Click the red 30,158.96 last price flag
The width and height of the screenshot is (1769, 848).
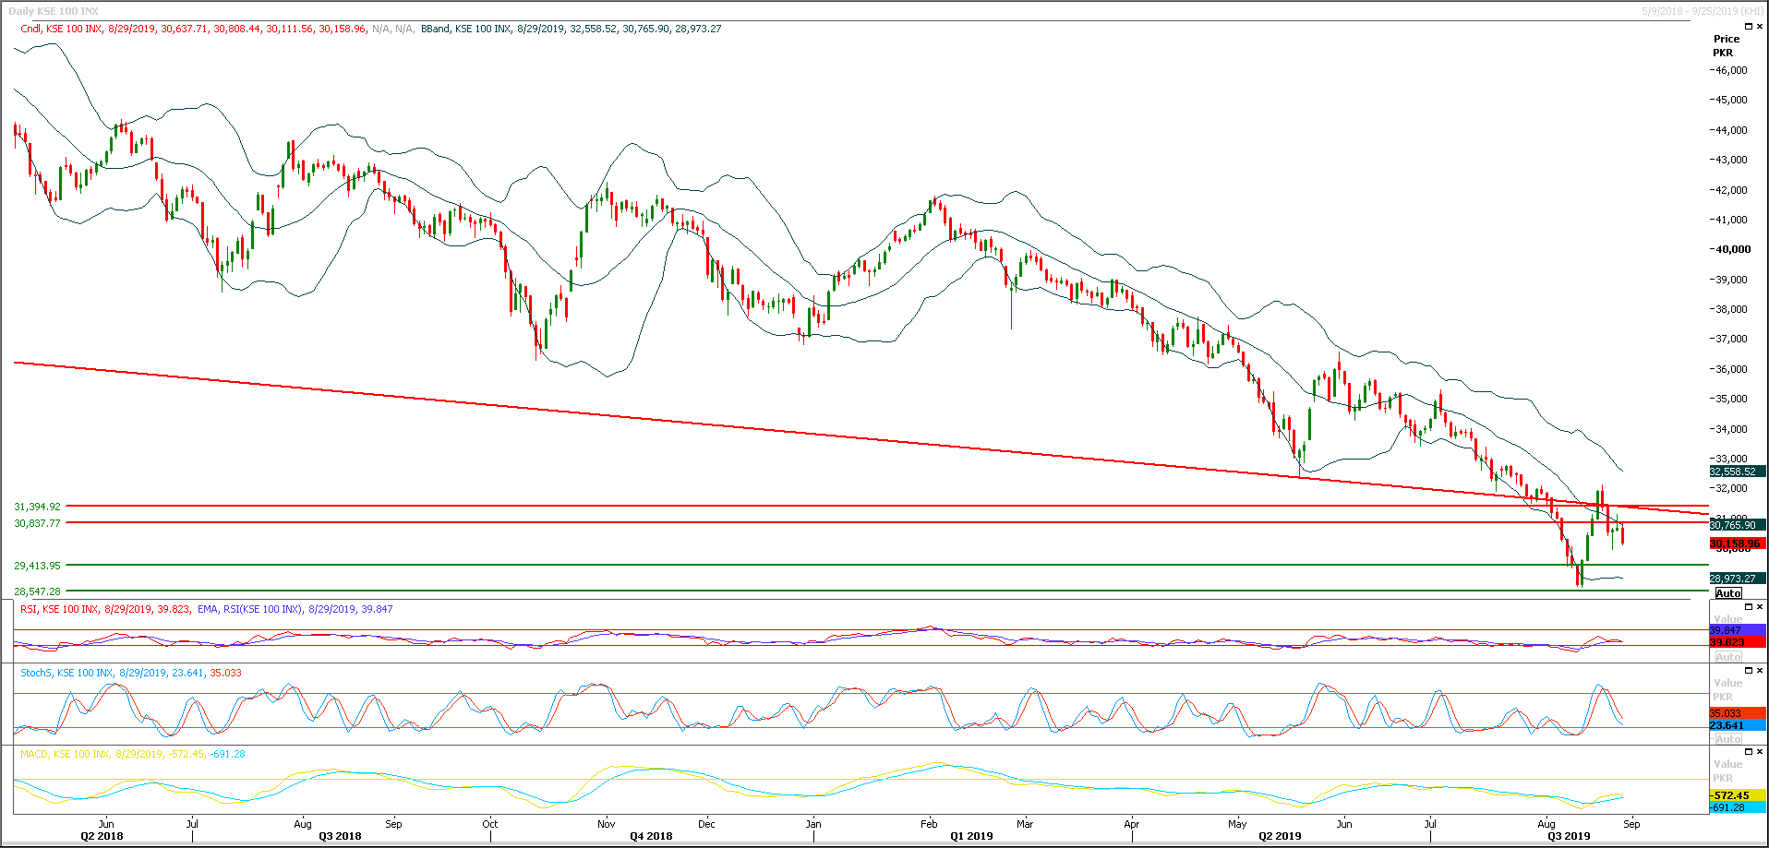pyautogui.click(x=1733, y=543)
